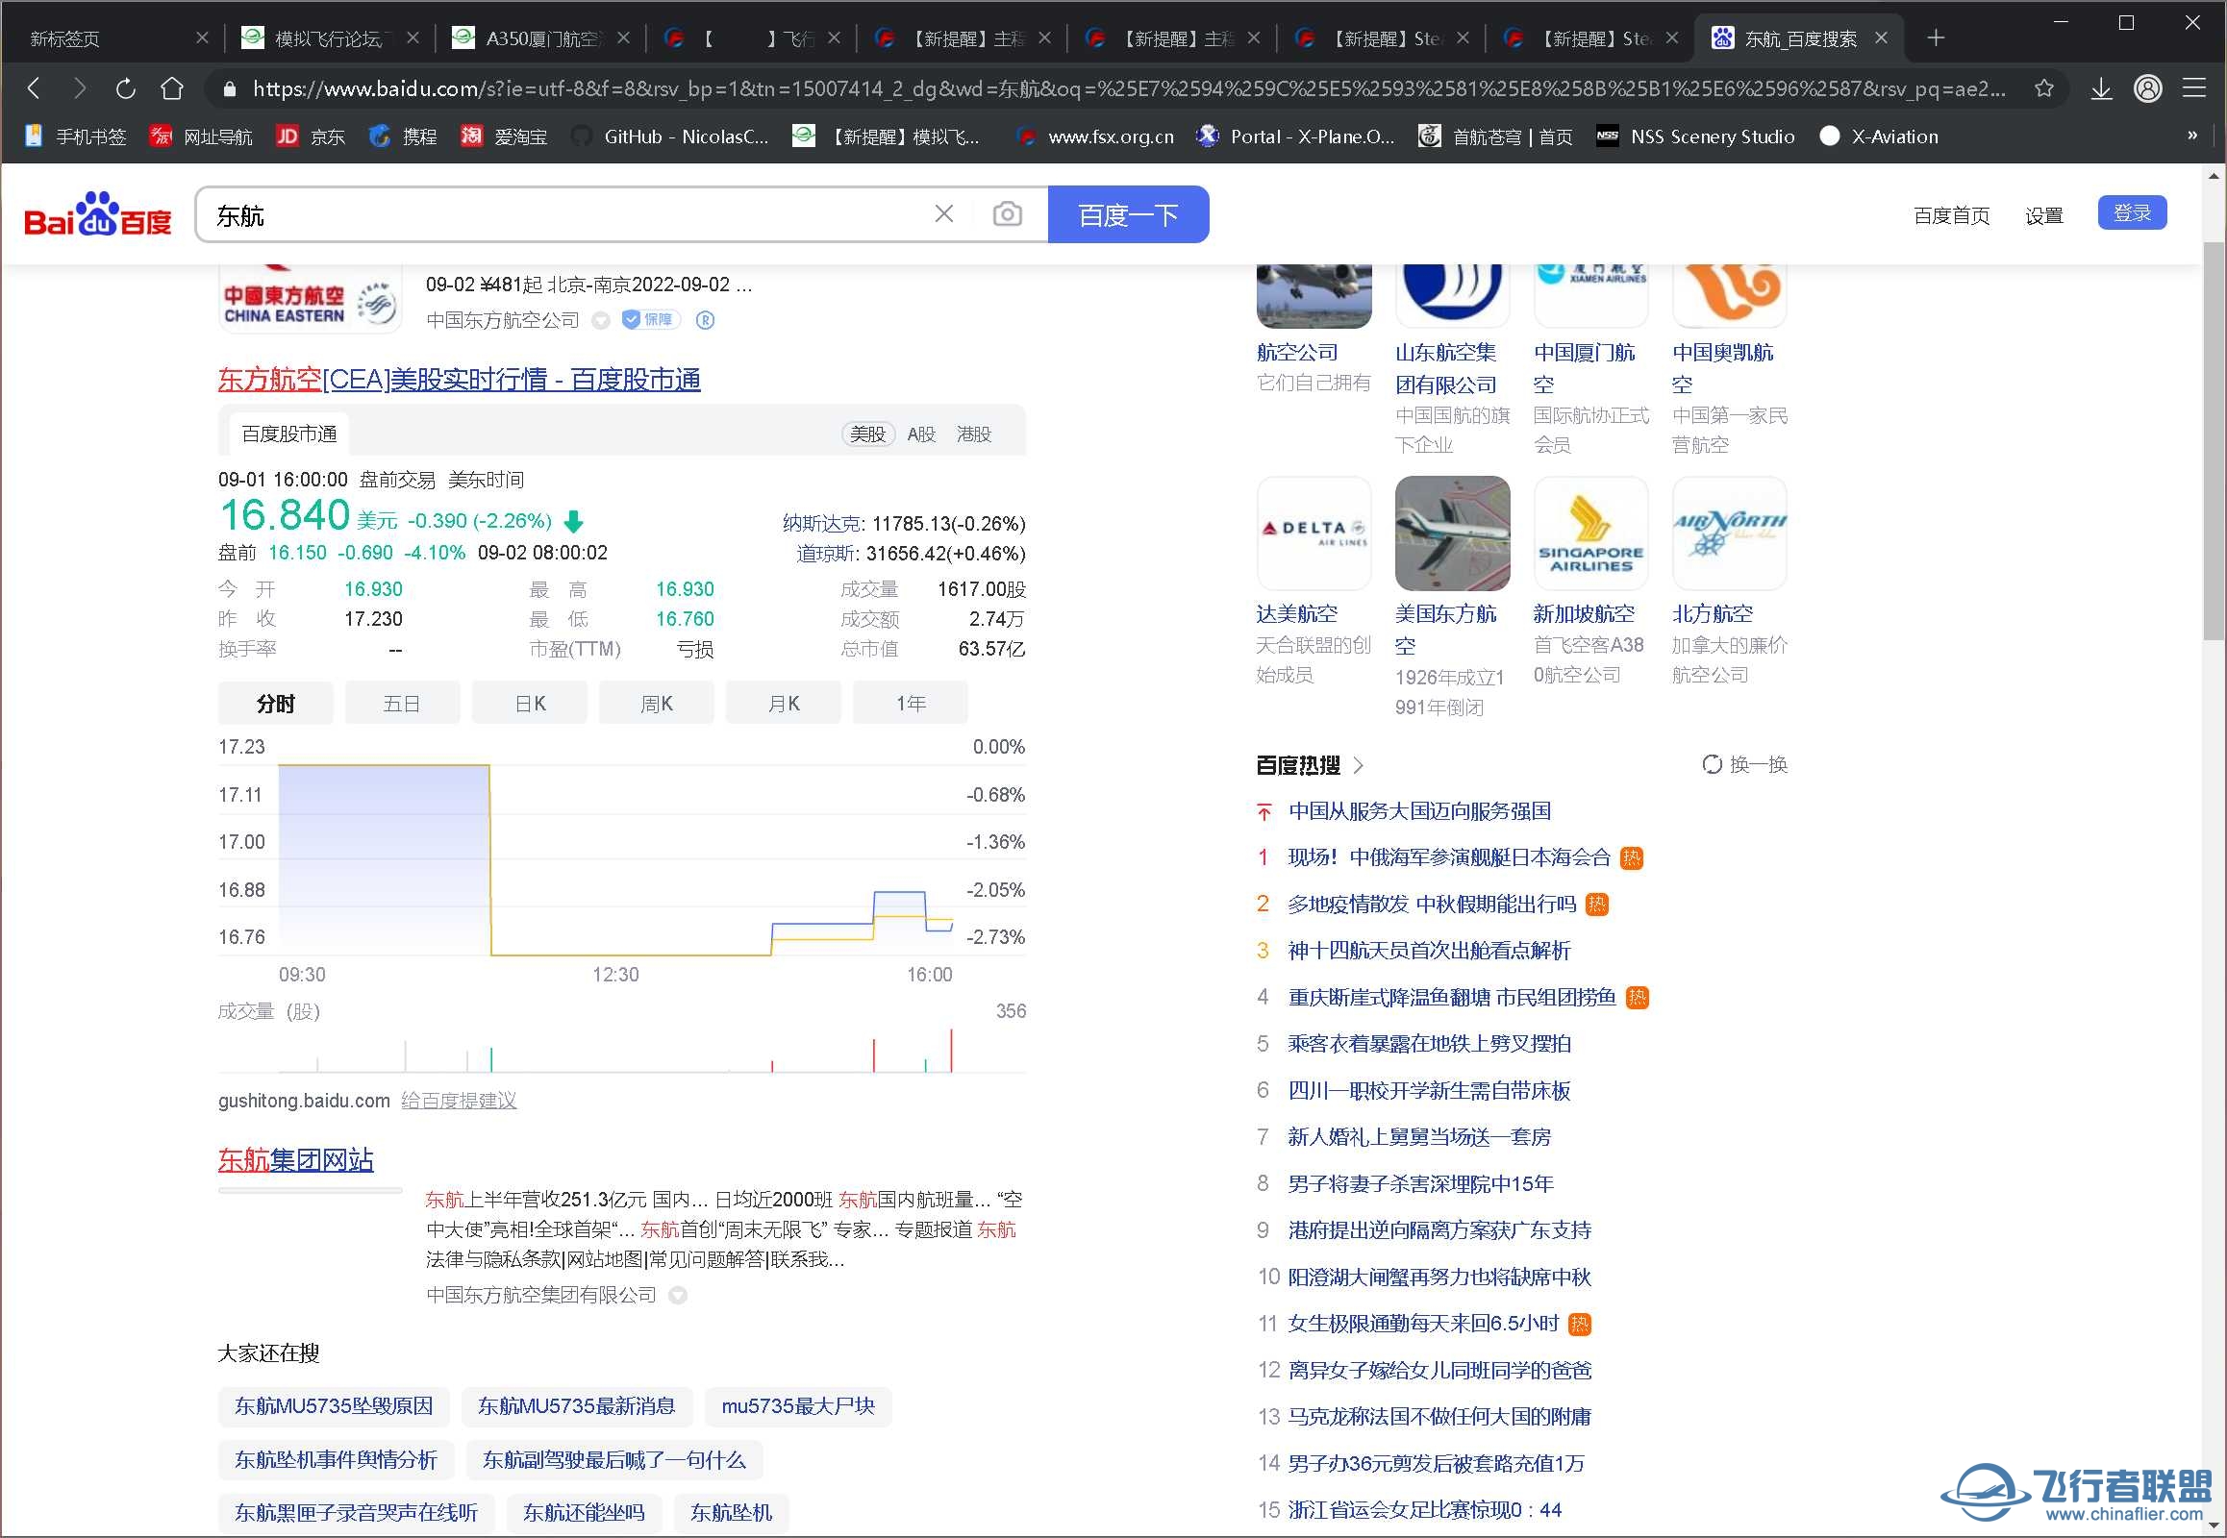Click the camera icon to search by image
Image resolution: width=2227 pixels, height=1538 pixels.
click(1007, 213)
